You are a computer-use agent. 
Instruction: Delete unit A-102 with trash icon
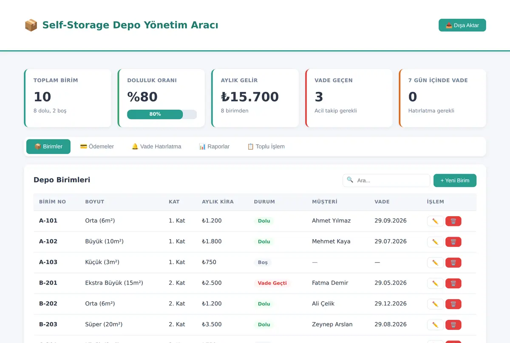pyautogui.click(x=453, y=242)
